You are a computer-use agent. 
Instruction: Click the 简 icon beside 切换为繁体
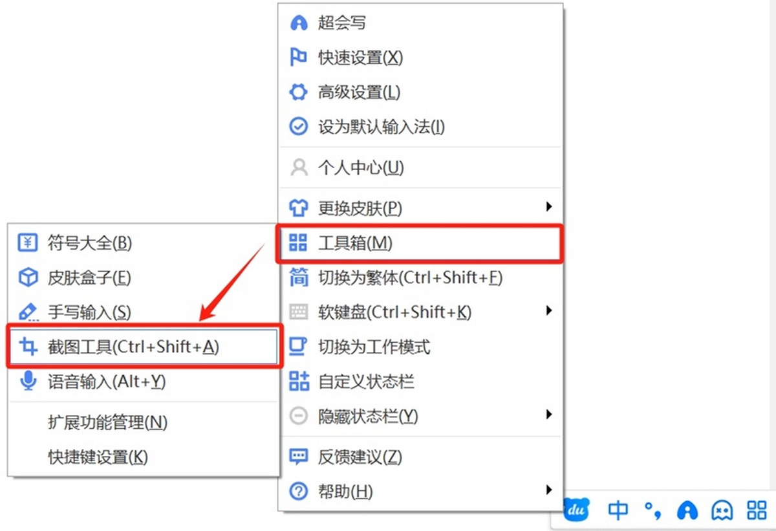[298, 278]
